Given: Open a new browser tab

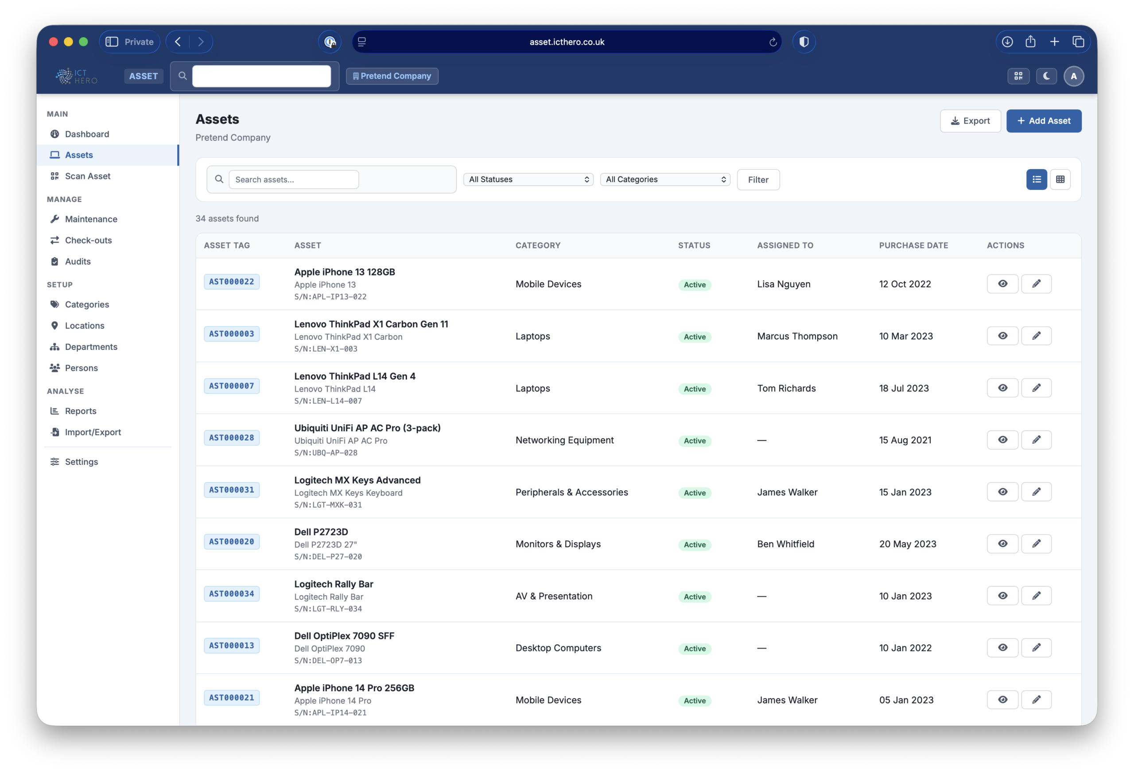Looking at the screenshot, I should pyautogui.click(x=1054, y=42).
